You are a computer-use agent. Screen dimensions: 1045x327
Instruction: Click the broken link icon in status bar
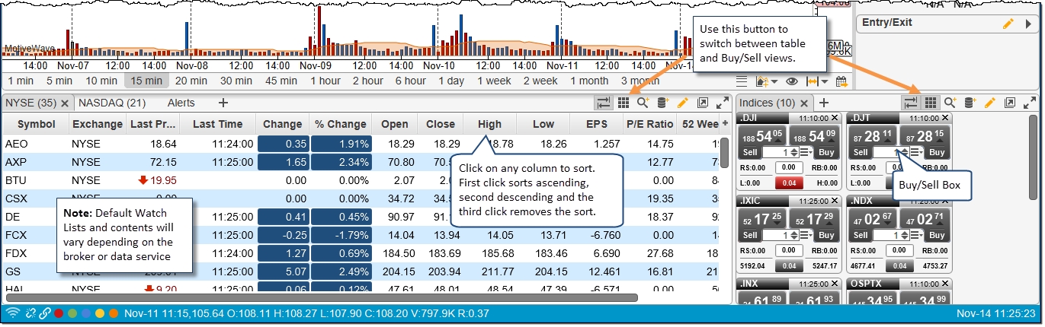click(x=30, y=313)
